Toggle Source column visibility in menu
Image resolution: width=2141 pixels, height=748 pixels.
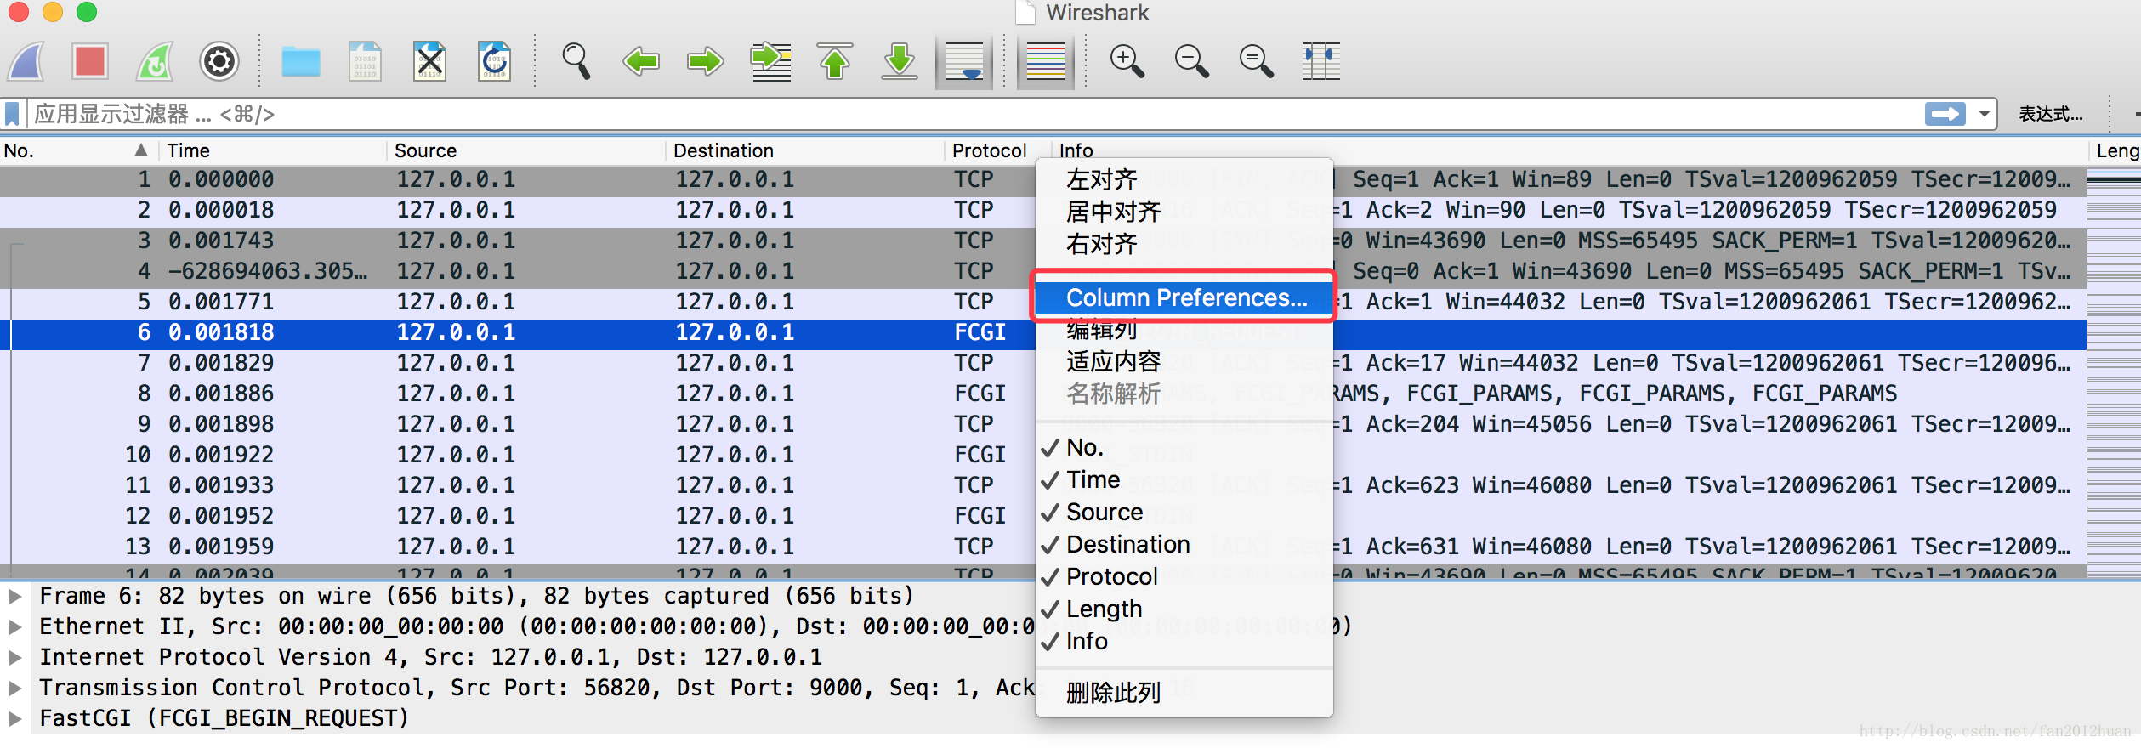tap(1184, 512)
